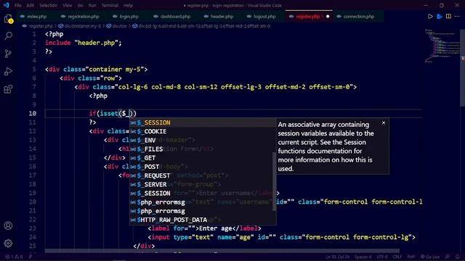Image resolution: width=465 pixels, height=261 pixels.
Task: Open the File menu
Action: click(x=17, y=5)
